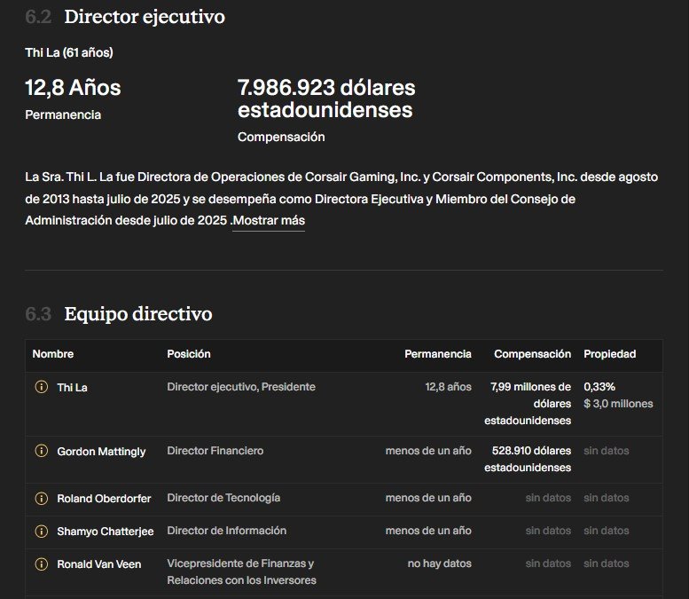Open info icon for Gordon Mattingly
Screen dimensions: 689x599
[42, 451]
